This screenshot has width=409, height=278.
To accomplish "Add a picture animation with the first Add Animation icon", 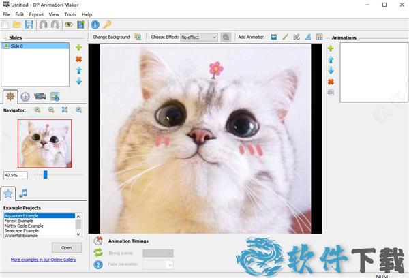I will click(273, 37).
